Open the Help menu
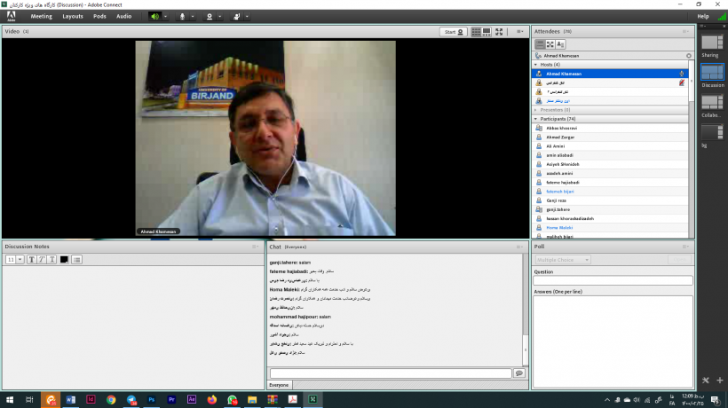 click(x=703, y=16)
